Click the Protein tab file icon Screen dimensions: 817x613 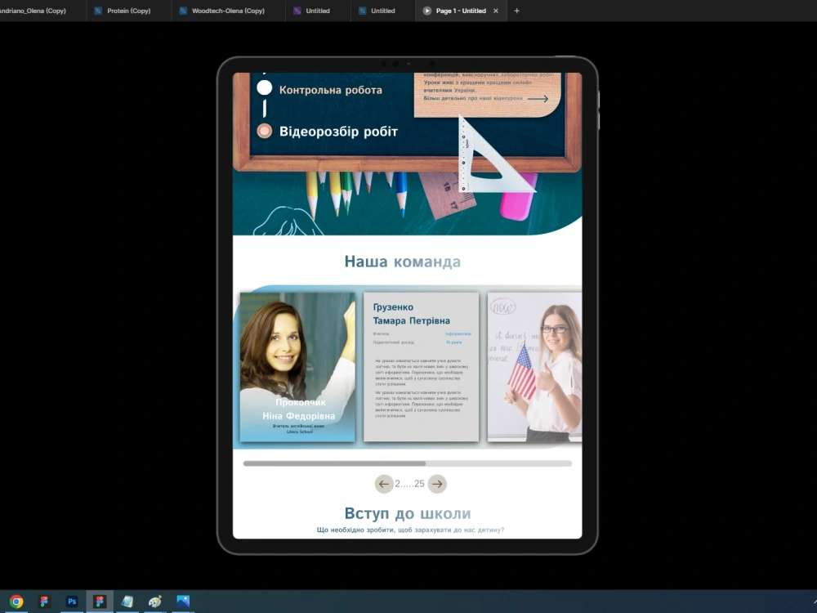tap(97, 11)
